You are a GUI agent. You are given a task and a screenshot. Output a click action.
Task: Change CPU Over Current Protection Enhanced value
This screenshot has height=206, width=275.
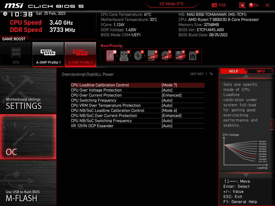click(x=172, y=95)
